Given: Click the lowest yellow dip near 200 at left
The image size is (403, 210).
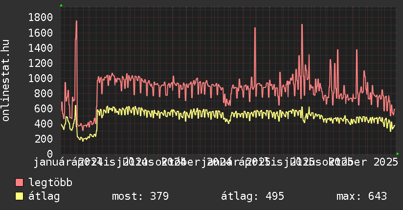Looking at the screenshot, I should tap(82, 140).
